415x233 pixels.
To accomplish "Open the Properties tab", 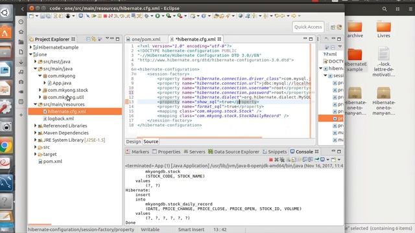I will click(x=167, y=152).
